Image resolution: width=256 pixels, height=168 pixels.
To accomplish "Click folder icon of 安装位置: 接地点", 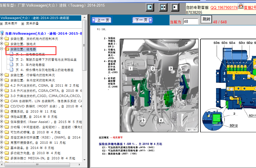I will click(7, 44).
